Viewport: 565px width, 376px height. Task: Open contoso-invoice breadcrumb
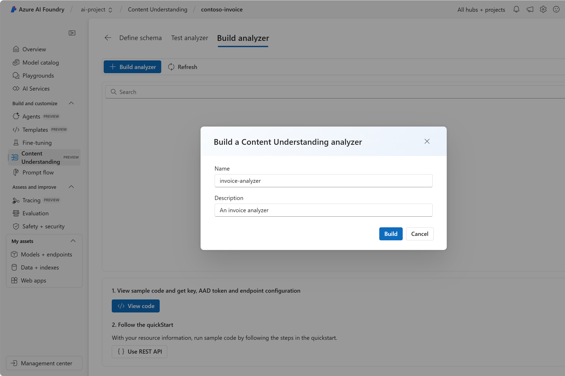(x=222, y=10)
